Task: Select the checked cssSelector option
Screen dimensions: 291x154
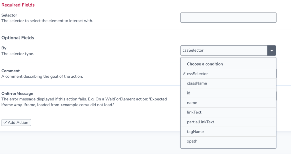Action: (228, 74)
